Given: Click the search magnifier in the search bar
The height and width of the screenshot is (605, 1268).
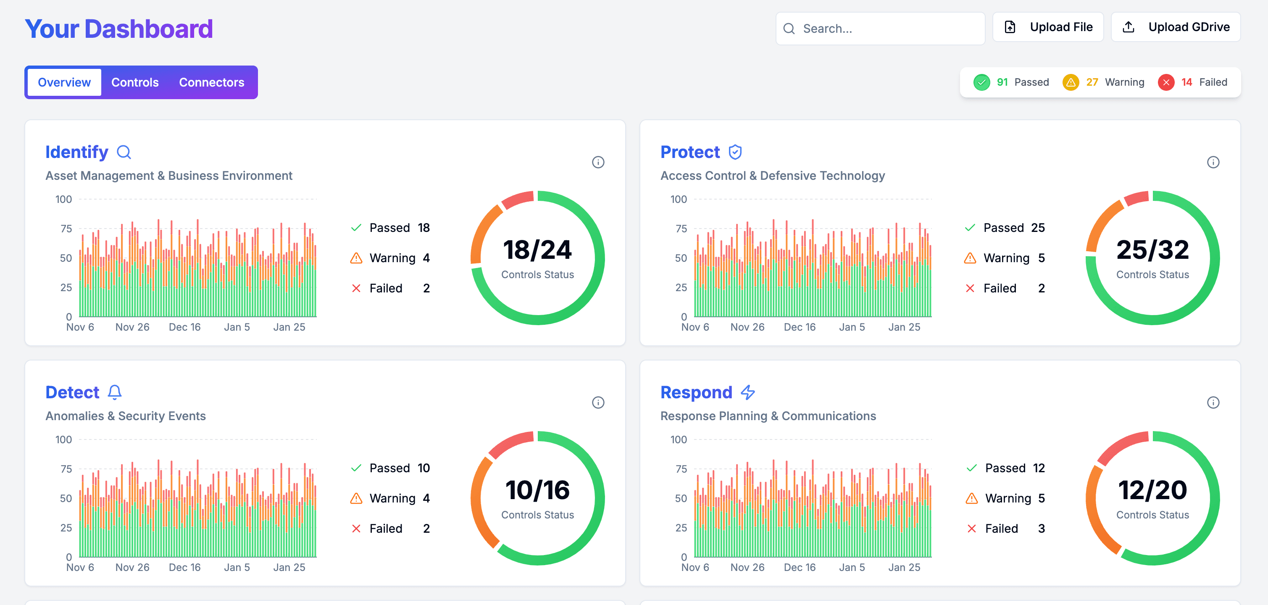Looking at the screenshot, I should pyautogui.click(x=789, y=29).
